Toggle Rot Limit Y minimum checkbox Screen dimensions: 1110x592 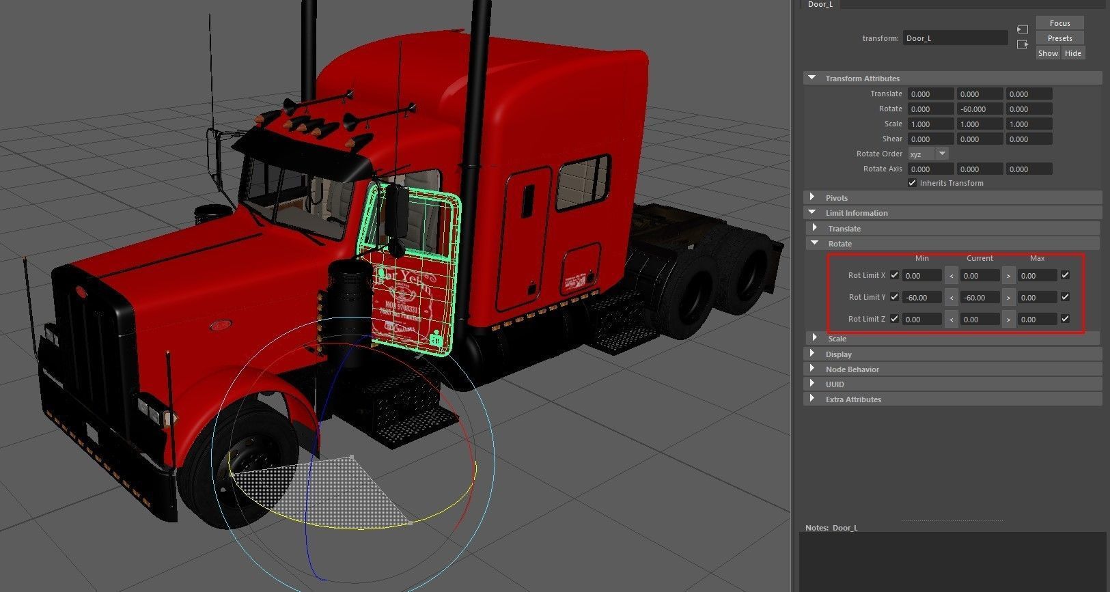point(894,297)
